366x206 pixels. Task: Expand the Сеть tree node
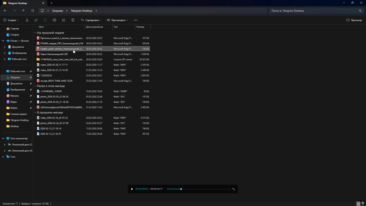(3, 157)
